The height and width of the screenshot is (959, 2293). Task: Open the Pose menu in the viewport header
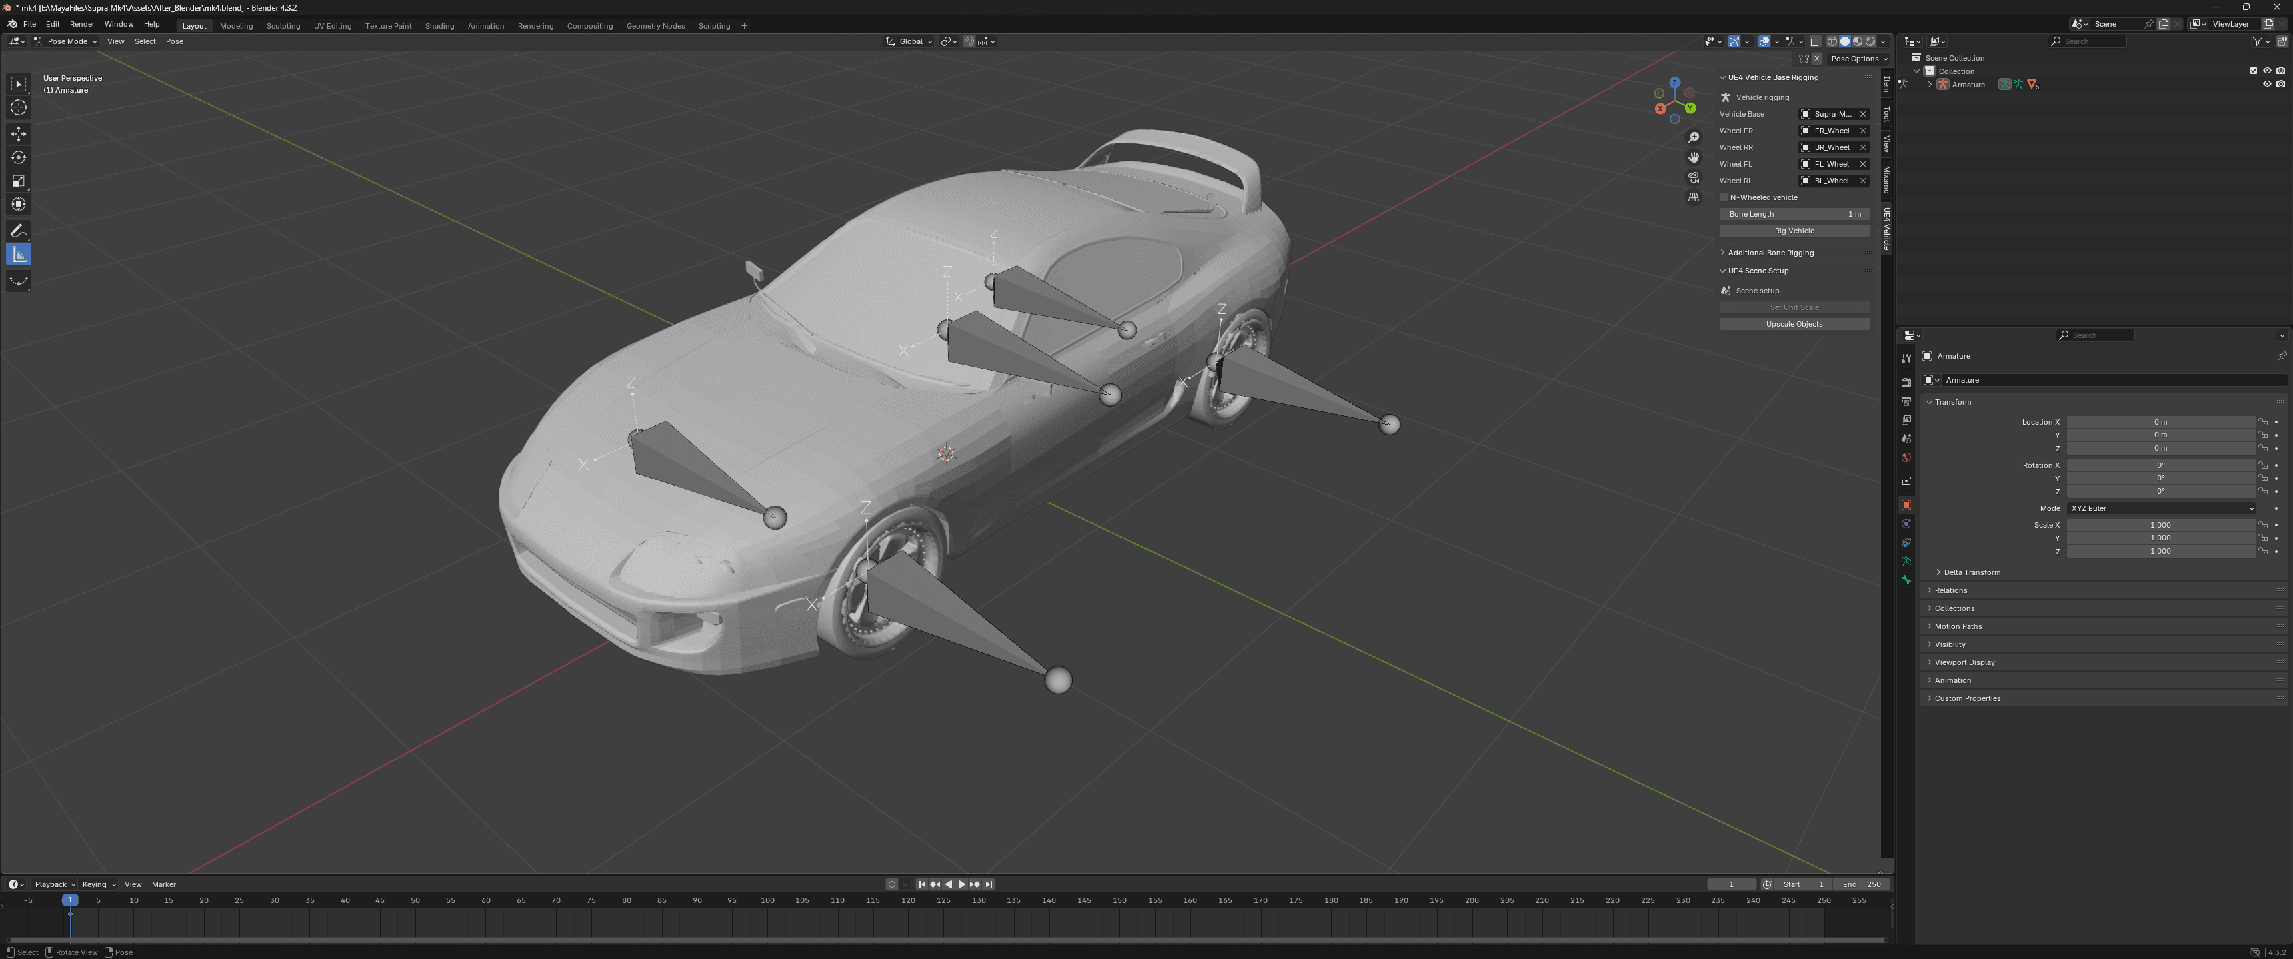pyautogui.click(x=173, y=41)
